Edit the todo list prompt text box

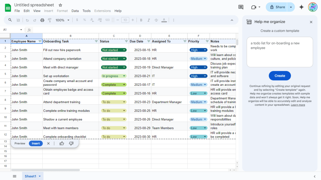point(280,52)
